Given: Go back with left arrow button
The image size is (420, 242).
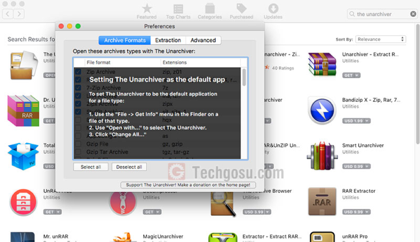Looking at the screenshot, I should (8, 14).
